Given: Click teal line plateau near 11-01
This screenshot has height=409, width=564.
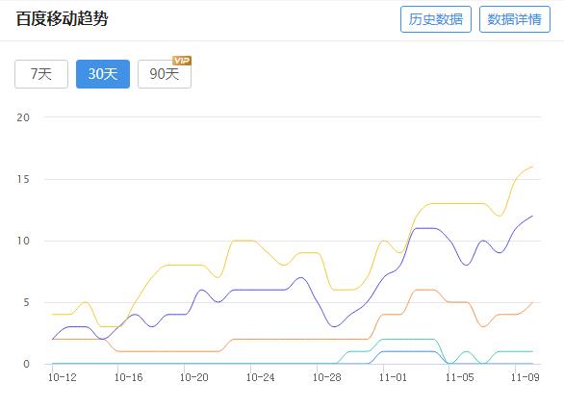Looking at the screenshot, I should coord(408,339).
